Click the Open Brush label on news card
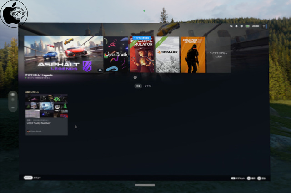 tap(35, 132)
